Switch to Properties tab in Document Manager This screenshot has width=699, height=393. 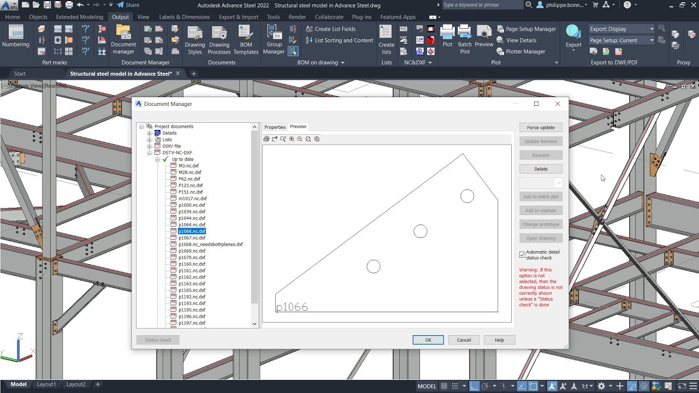(x=275, y=127)
